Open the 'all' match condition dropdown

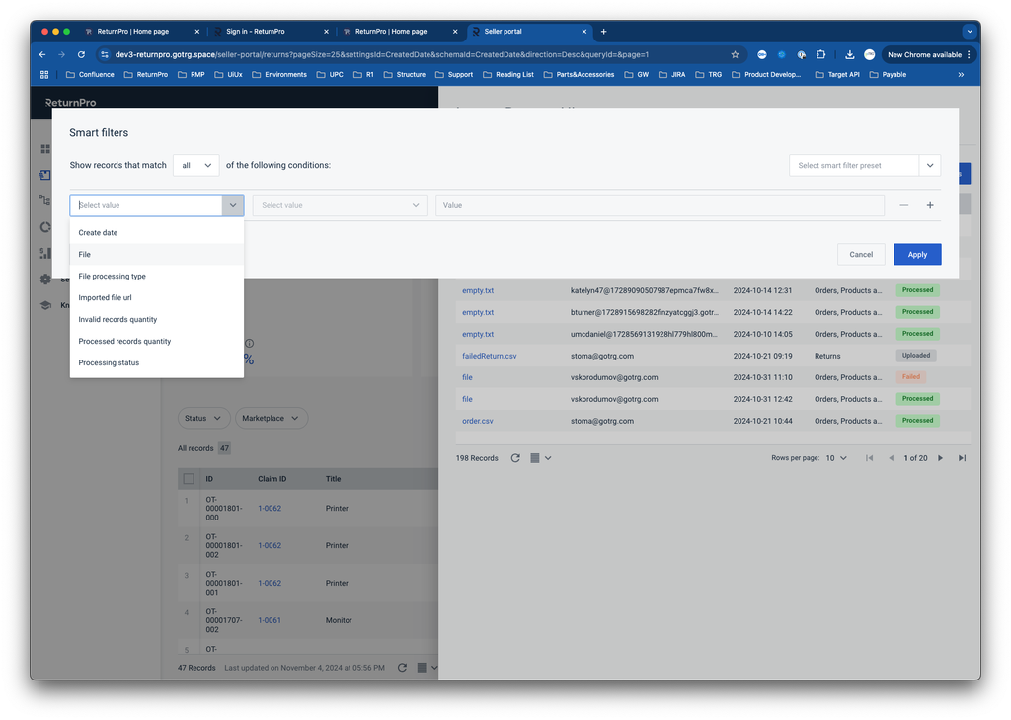point(195,166)
